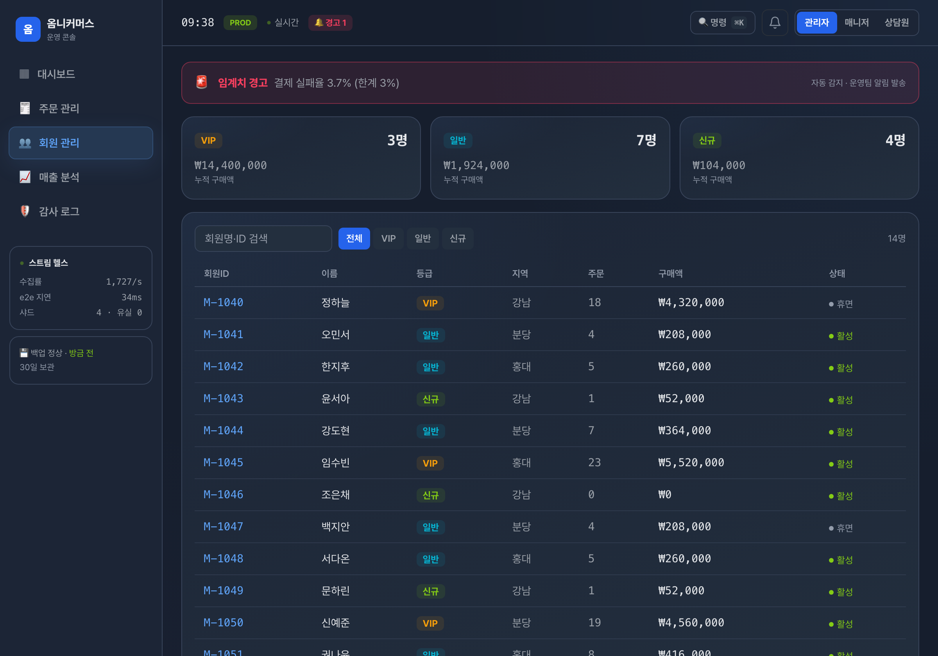The image size is (938, 656).
Task: Open member M-1045 link
Action: coord(224,462)
